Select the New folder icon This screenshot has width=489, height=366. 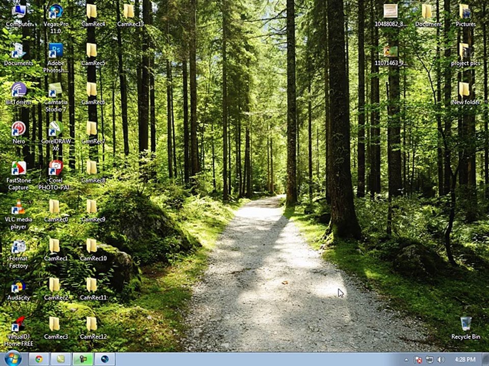pyautogui.click(x=466, y=94)
